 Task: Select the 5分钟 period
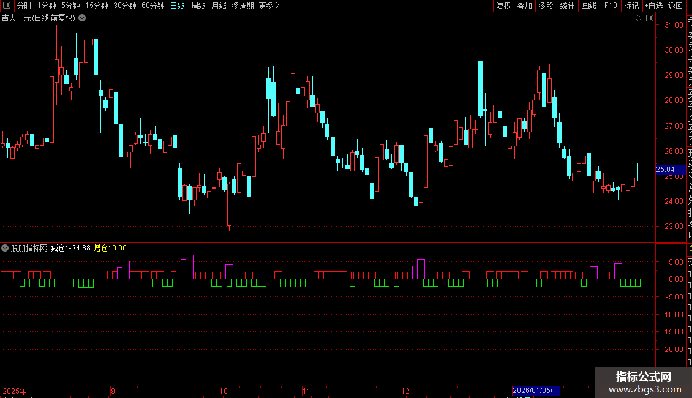click(x=70, y=6)
